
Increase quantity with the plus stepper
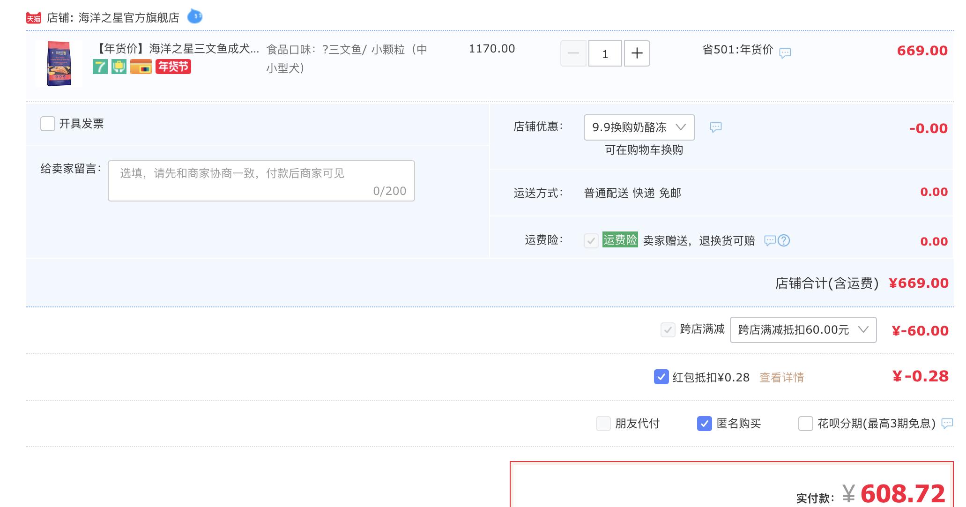tap(637, 53)
